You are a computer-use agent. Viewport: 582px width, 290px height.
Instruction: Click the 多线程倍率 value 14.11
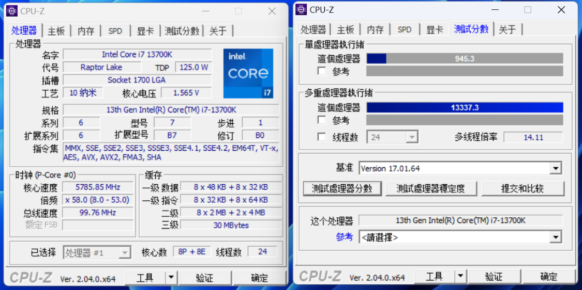(x=533, y=137)
